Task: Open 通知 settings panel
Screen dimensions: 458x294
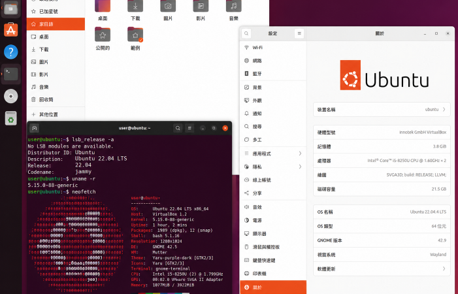Action: coord(273,114)
